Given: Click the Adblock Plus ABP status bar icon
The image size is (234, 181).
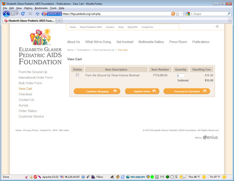Looking at the screenshot, I should (35, 177).
